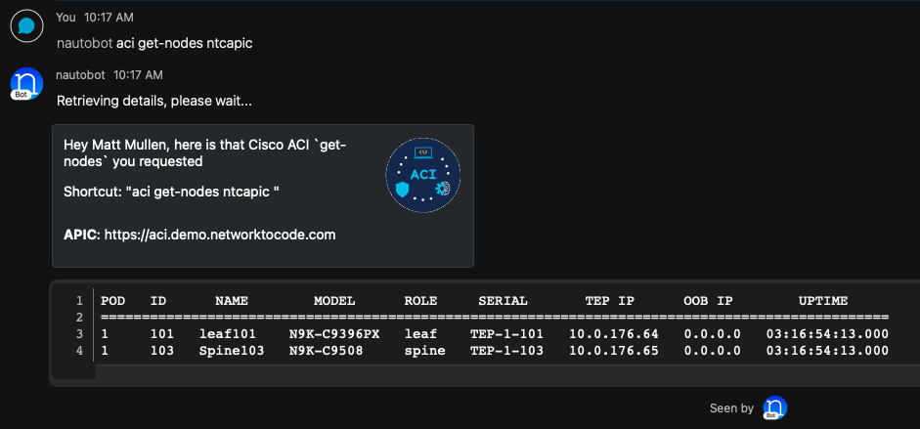This screenshot has height=429, width=920.
Task: Click the code block horizontal scrollbar
Action: point(489,375)
